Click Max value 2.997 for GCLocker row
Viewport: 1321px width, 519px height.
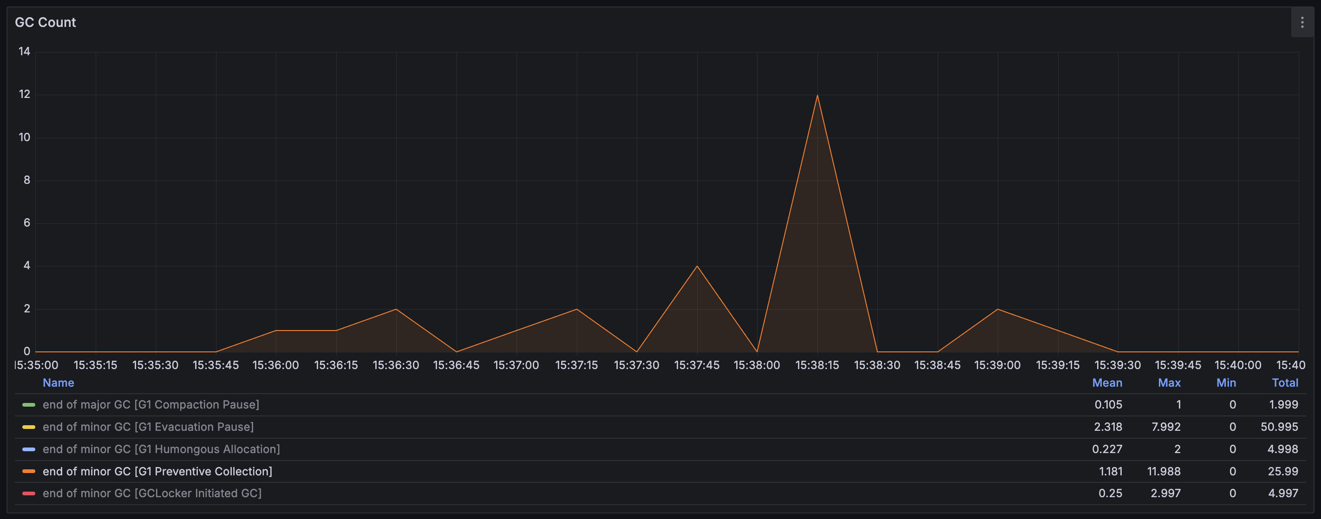pyautogui.click(x=1165, y=493)
